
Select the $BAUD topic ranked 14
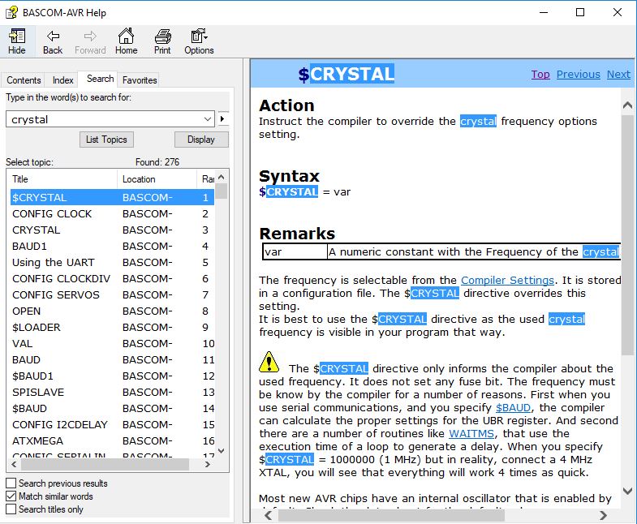pyautogui.click(x=111, y=409)
